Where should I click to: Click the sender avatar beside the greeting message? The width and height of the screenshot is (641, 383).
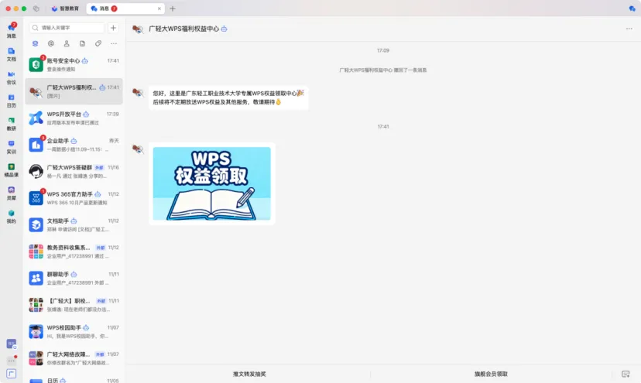tap(138, 92)
